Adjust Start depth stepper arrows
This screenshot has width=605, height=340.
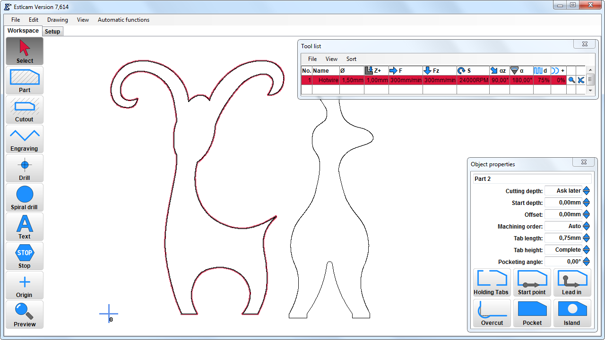587,203
